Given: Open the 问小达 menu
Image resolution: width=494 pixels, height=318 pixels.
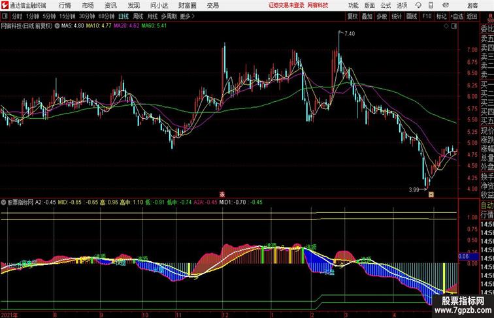Looking at the screenshot, I should pyautogui.click(x=159, y=5).
